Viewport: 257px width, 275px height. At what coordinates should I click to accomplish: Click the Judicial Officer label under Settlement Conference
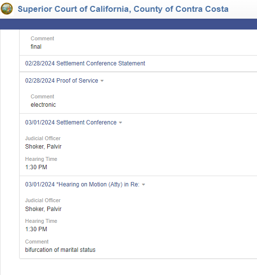tap(43, 138)
